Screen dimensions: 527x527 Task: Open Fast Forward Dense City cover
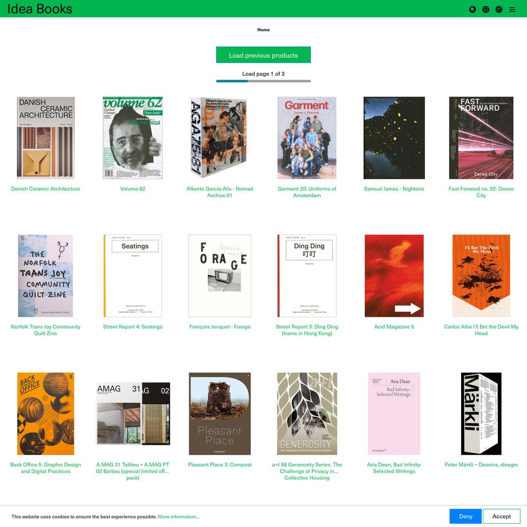pos(481,138)
